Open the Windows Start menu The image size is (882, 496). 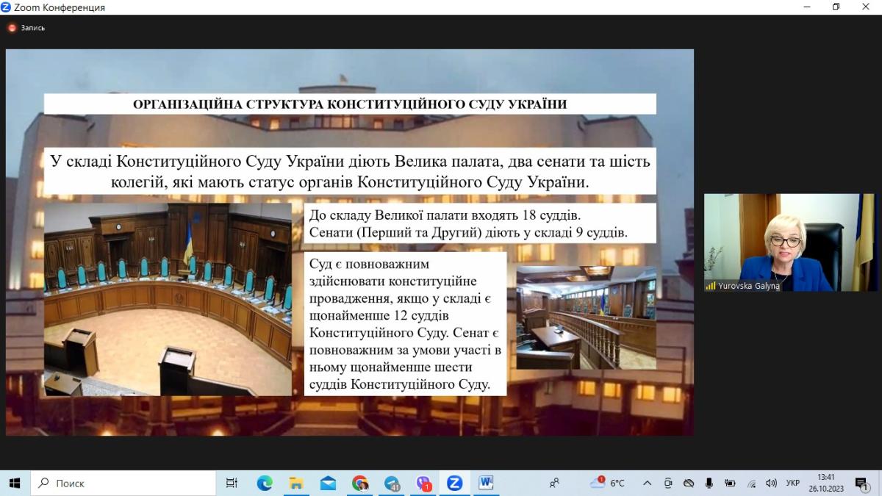(x=14, y=483)
